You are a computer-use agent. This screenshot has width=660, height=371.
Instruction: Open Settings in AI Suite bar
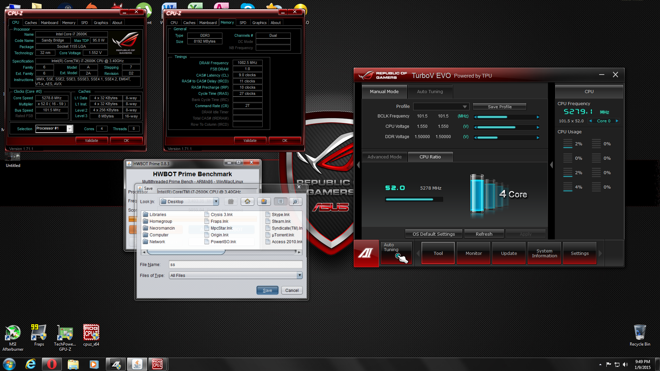[580, 253]
